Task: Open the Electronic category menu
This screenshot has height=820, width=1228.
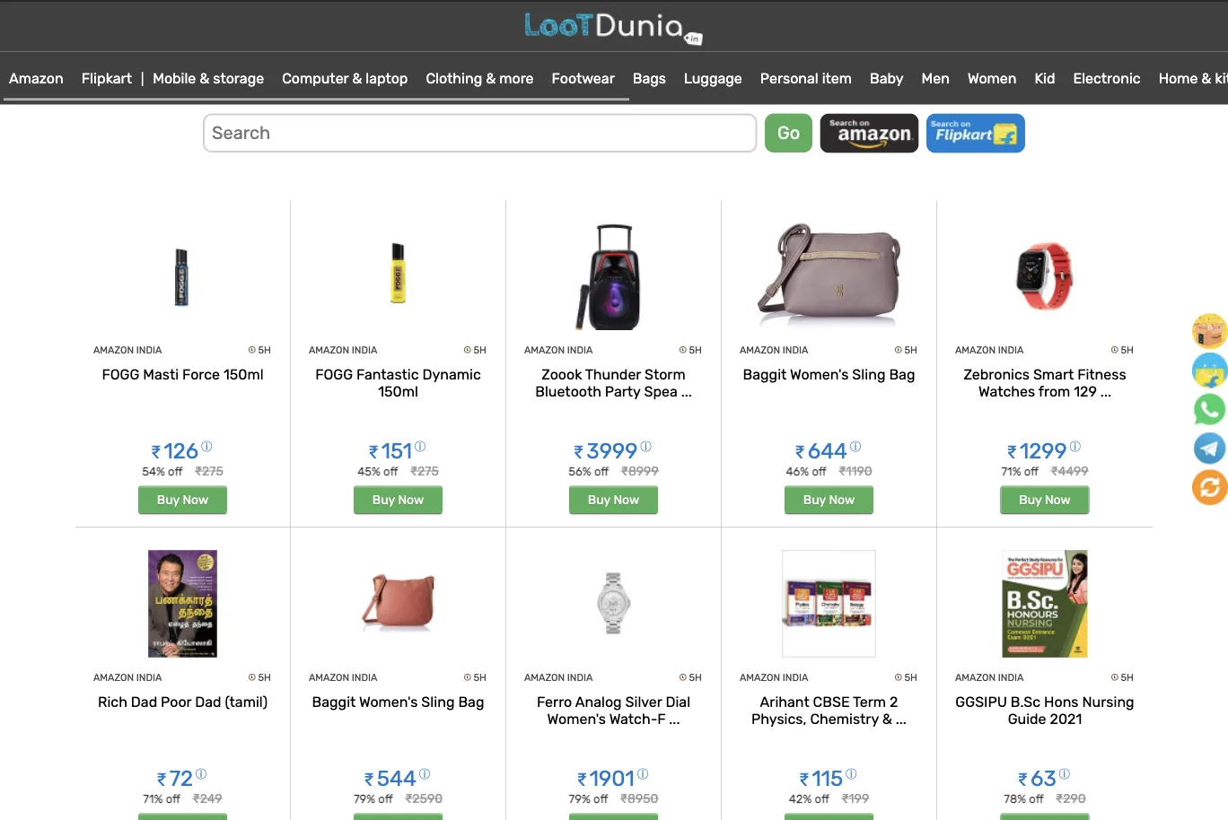Action: [x=1106, y=79]
